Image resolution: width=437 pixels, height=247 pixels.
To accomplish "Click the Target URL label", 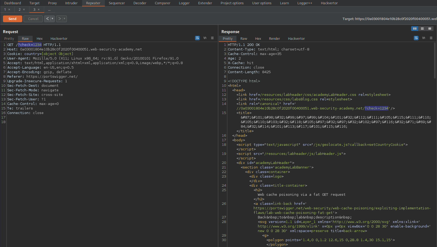I will pos(389,19).
